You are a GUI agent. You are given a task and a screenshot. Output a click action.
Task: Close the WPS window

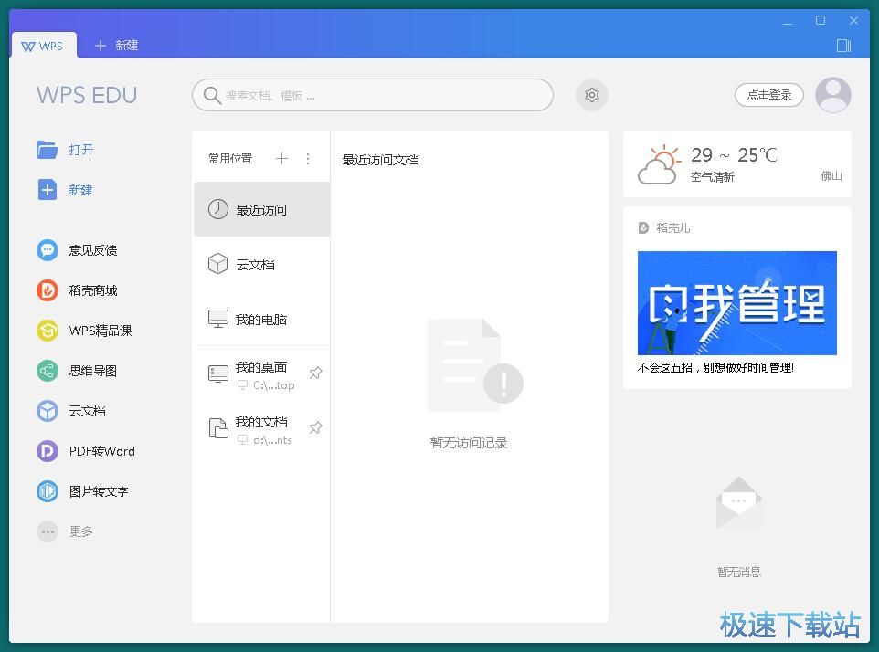point(853,21)
